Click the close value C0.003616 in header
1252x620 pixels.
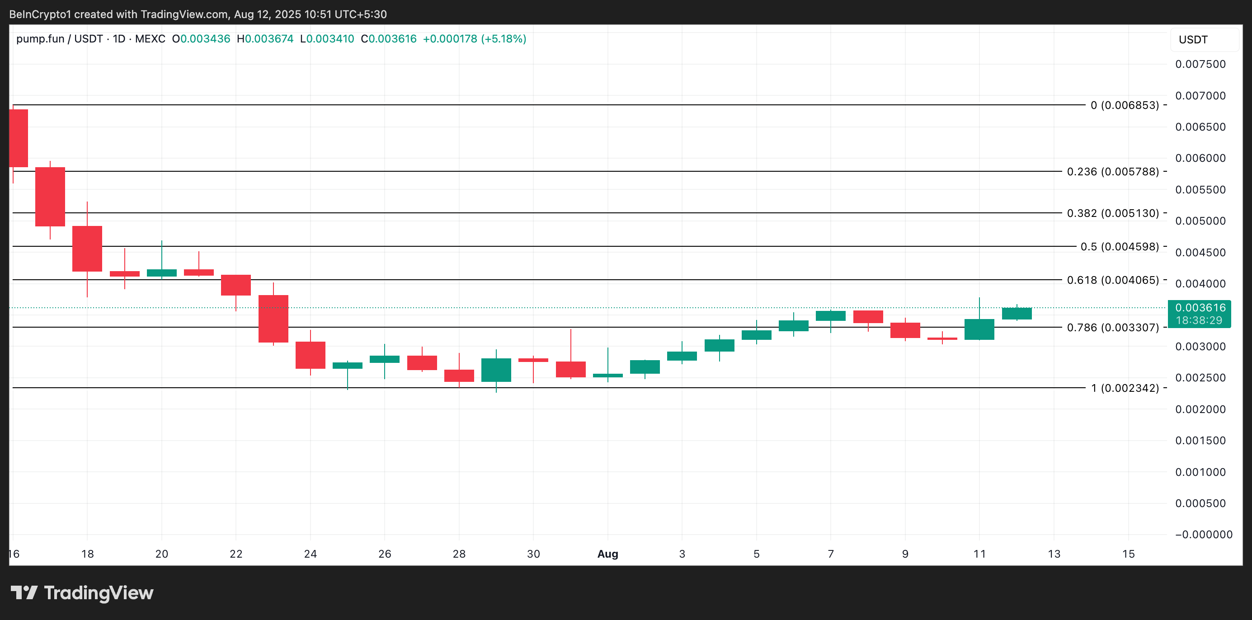[x=388, y=39]
